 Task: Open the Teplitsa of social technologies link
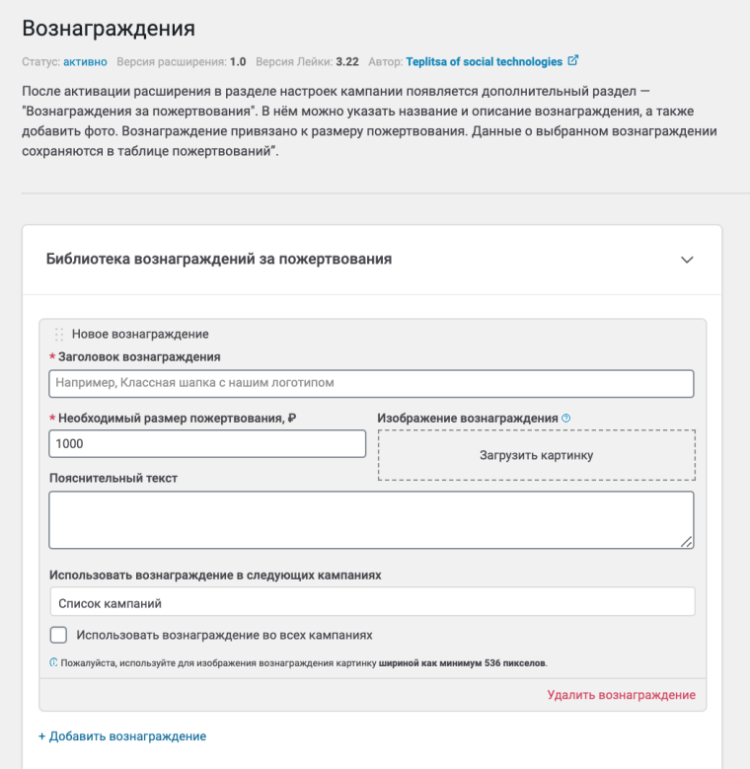[484, 61]
